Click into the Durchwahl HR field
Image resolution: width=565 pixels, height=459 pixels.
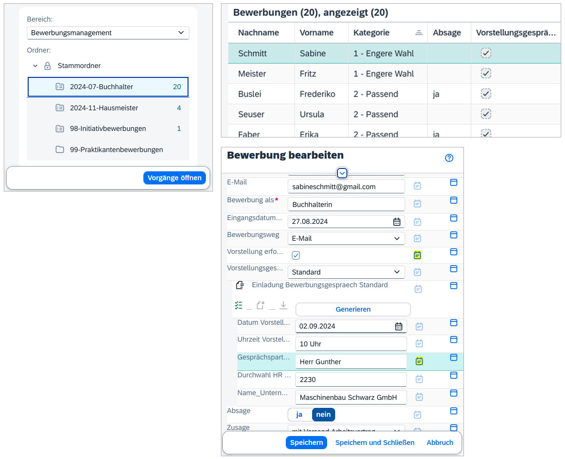pyautogui.click(x=351, y=379)
